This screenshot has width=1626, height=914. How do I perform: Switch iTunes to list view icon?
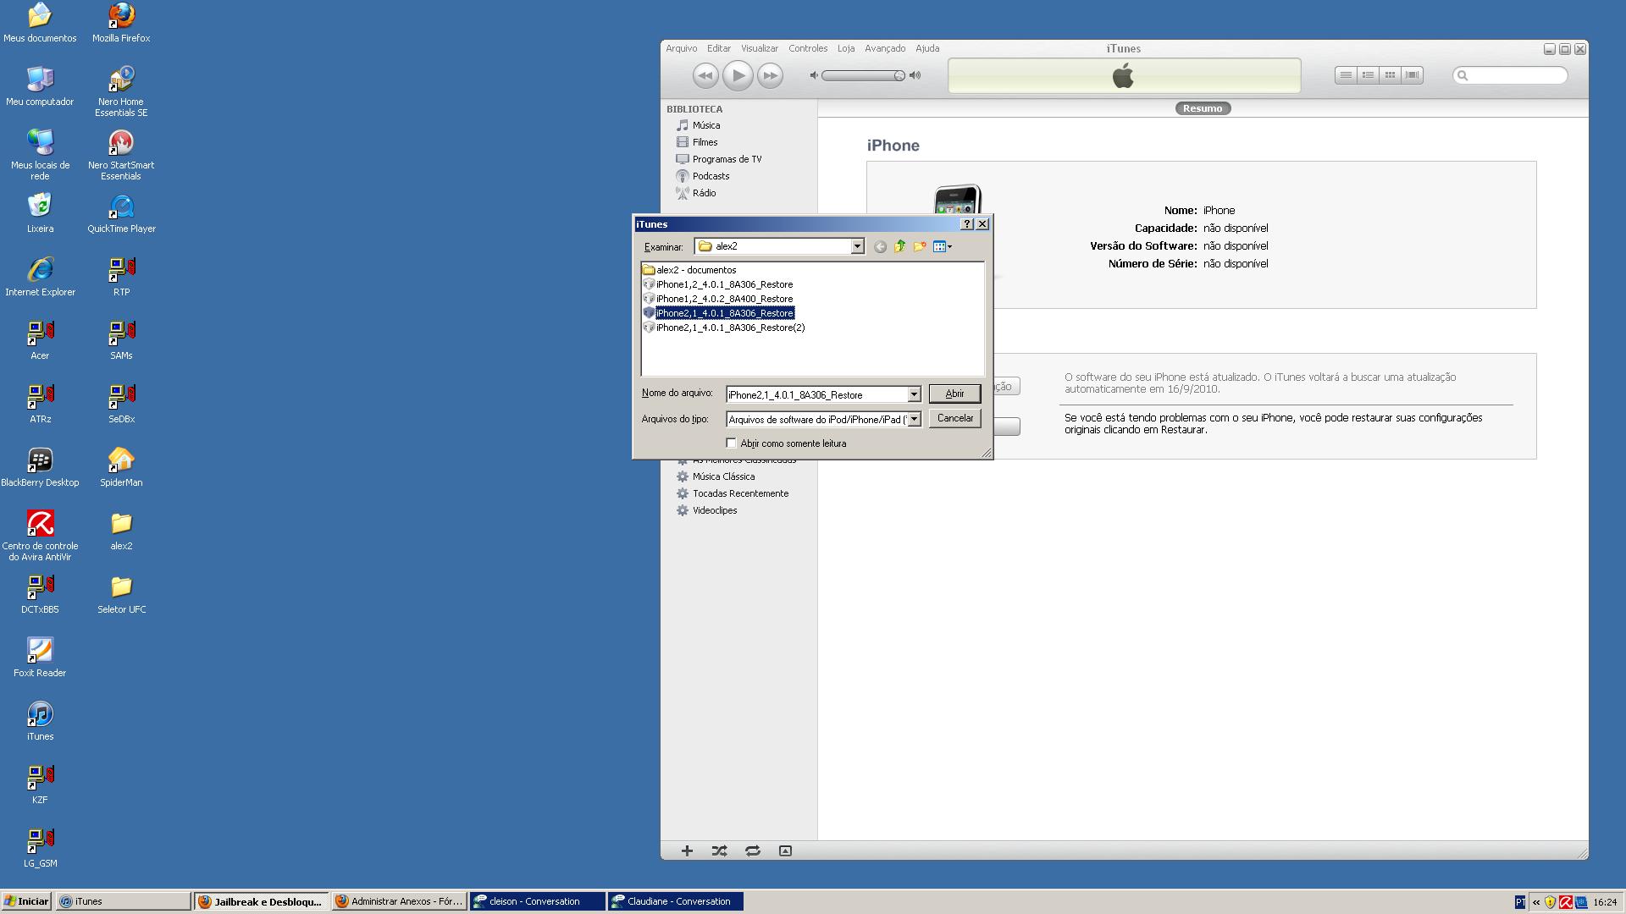coord(1346,75)
